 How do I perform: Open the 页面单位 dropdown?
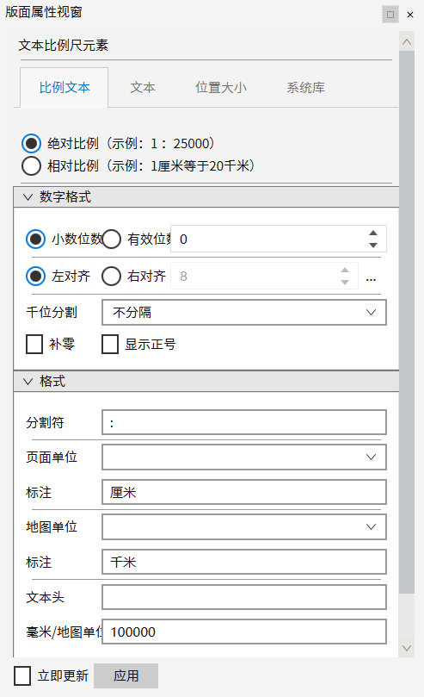coord(244,457)
